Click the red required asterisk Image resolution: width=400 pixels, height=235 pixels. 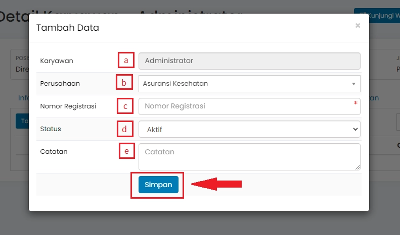[355, 103]
